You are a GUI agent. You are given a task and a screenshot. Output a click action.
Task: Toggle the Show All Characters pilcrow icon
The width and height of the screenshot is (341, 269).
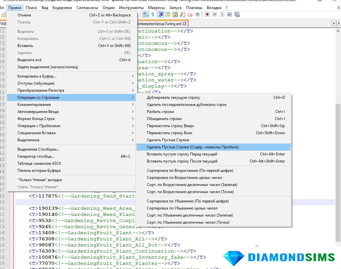(x=153, y=14)
